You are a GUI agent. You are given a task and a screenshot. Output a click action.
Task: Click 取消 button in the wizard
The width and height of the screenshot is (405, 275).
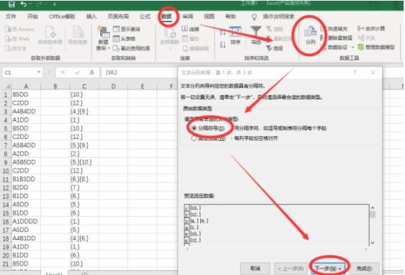255,269
